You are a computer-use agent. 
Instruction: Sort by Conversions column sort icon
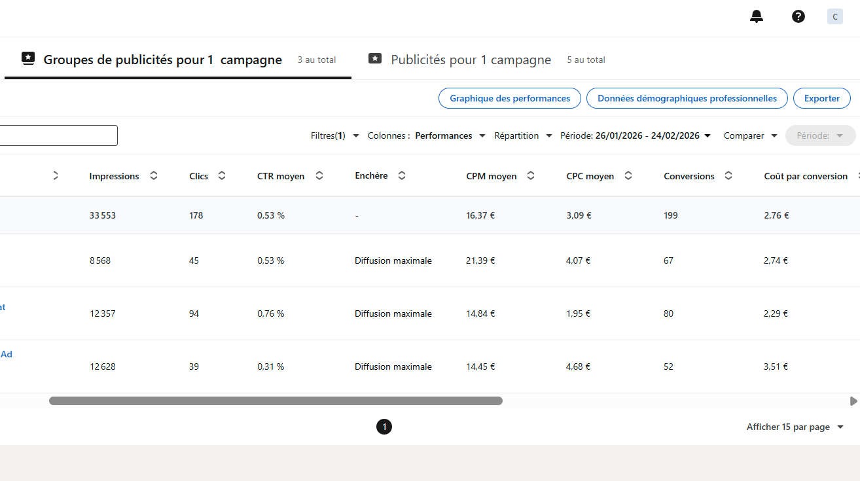(x=728, y=176)
